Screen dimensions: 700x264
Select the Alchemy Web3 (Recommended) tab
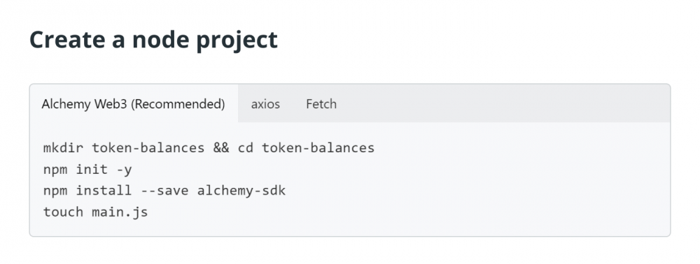134,104
